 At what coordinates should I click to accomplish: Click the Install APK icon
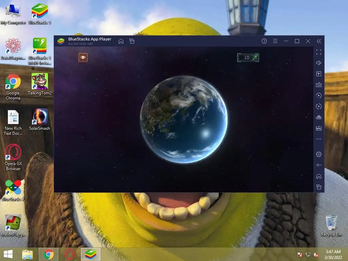(319, 128)
